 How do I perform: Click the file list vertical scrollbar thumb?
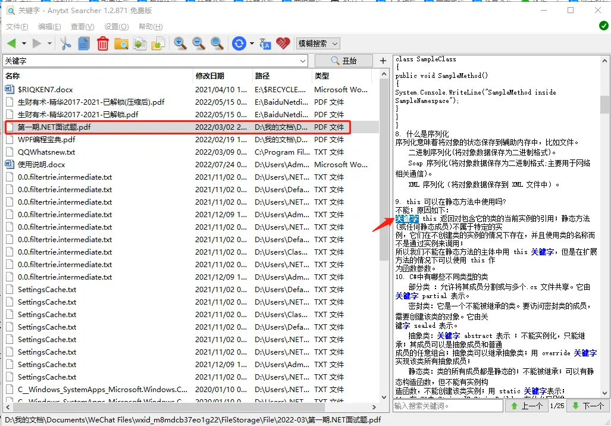384,170
